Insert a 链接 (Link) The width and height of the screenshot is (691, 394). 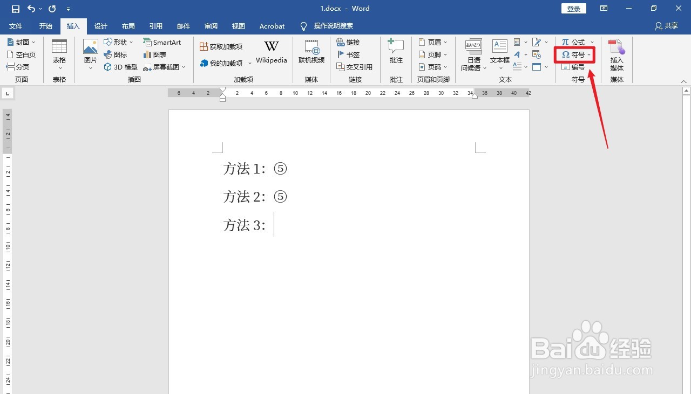[348, 42]
